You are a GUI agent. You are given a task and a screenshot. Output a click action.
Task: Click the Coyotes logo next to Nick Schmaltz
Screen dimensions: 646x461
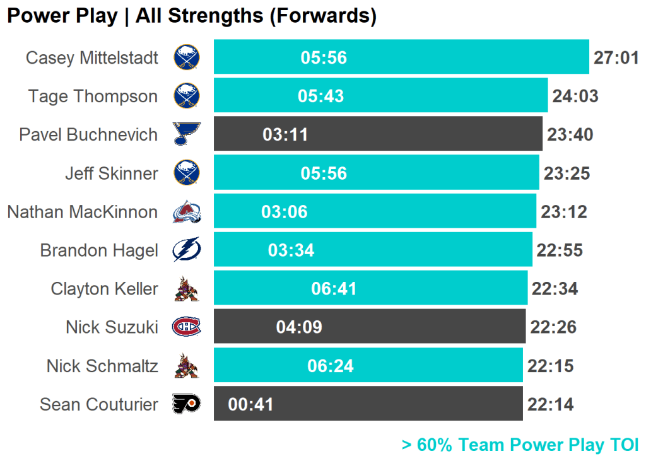point(186,366)
